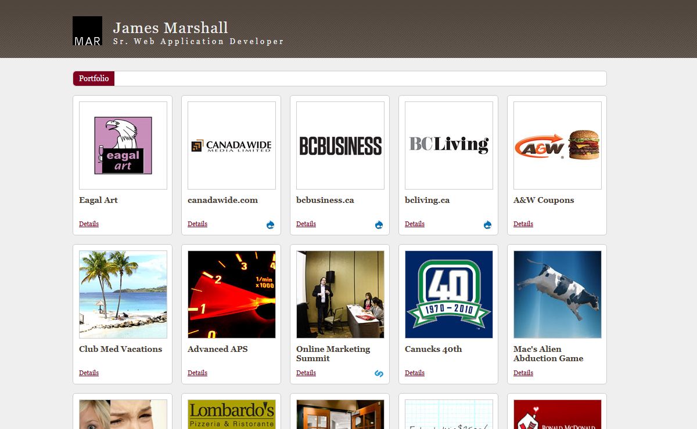
Task: Click the Sr. Web Application Developer subtitle
Action: pyautogui.click(x=198, y=42)
